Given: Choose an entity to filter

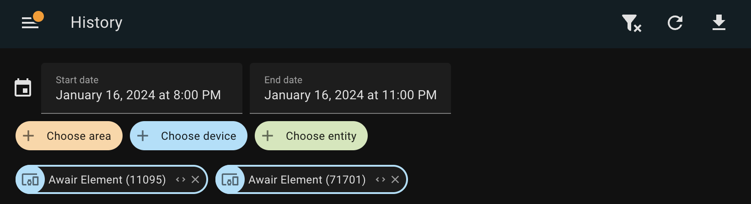Looking at the screenshot, I should [311, 136].
